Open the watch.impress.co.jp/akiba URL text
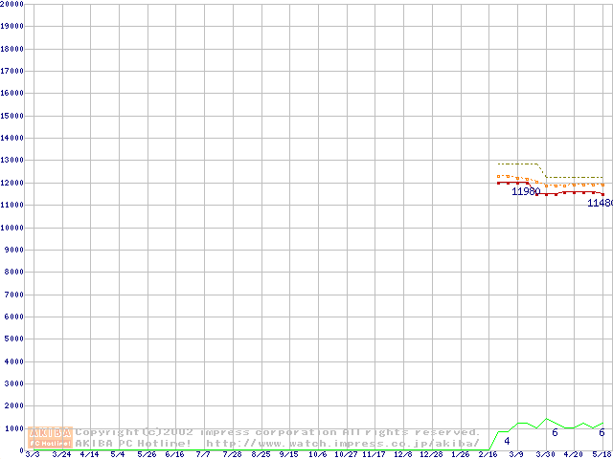 click(x=342, y=443)
